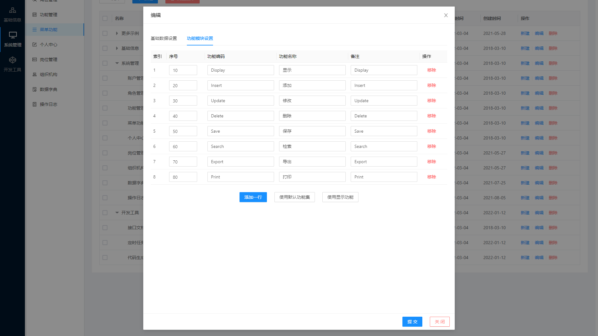Screen dimensions: 598x336
Task: Click the 添加一行 button
Action: (253, 197)
